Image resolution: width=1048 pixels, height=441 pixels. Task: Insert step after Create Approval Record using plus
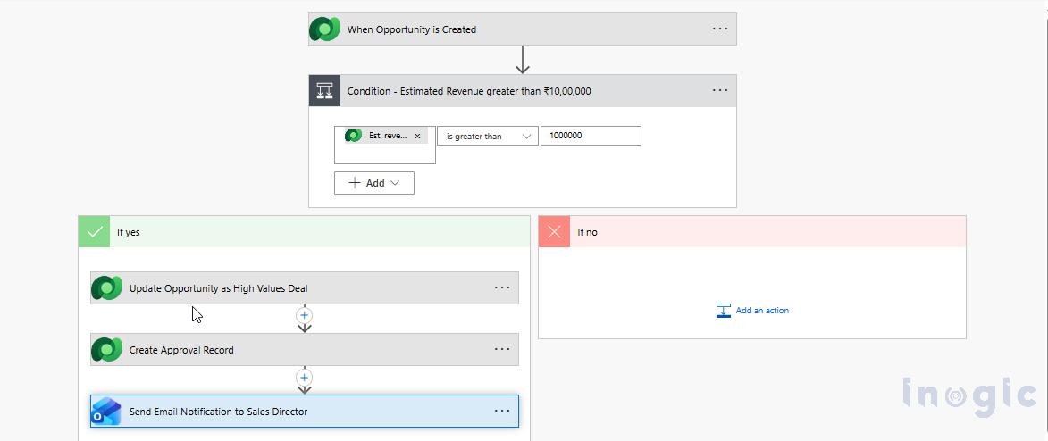click(x=305, y=378)
